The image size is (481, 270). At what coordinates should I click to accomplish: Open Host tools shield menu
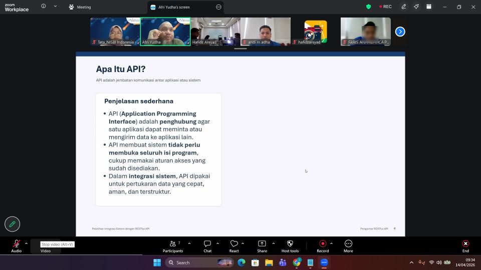290,246
